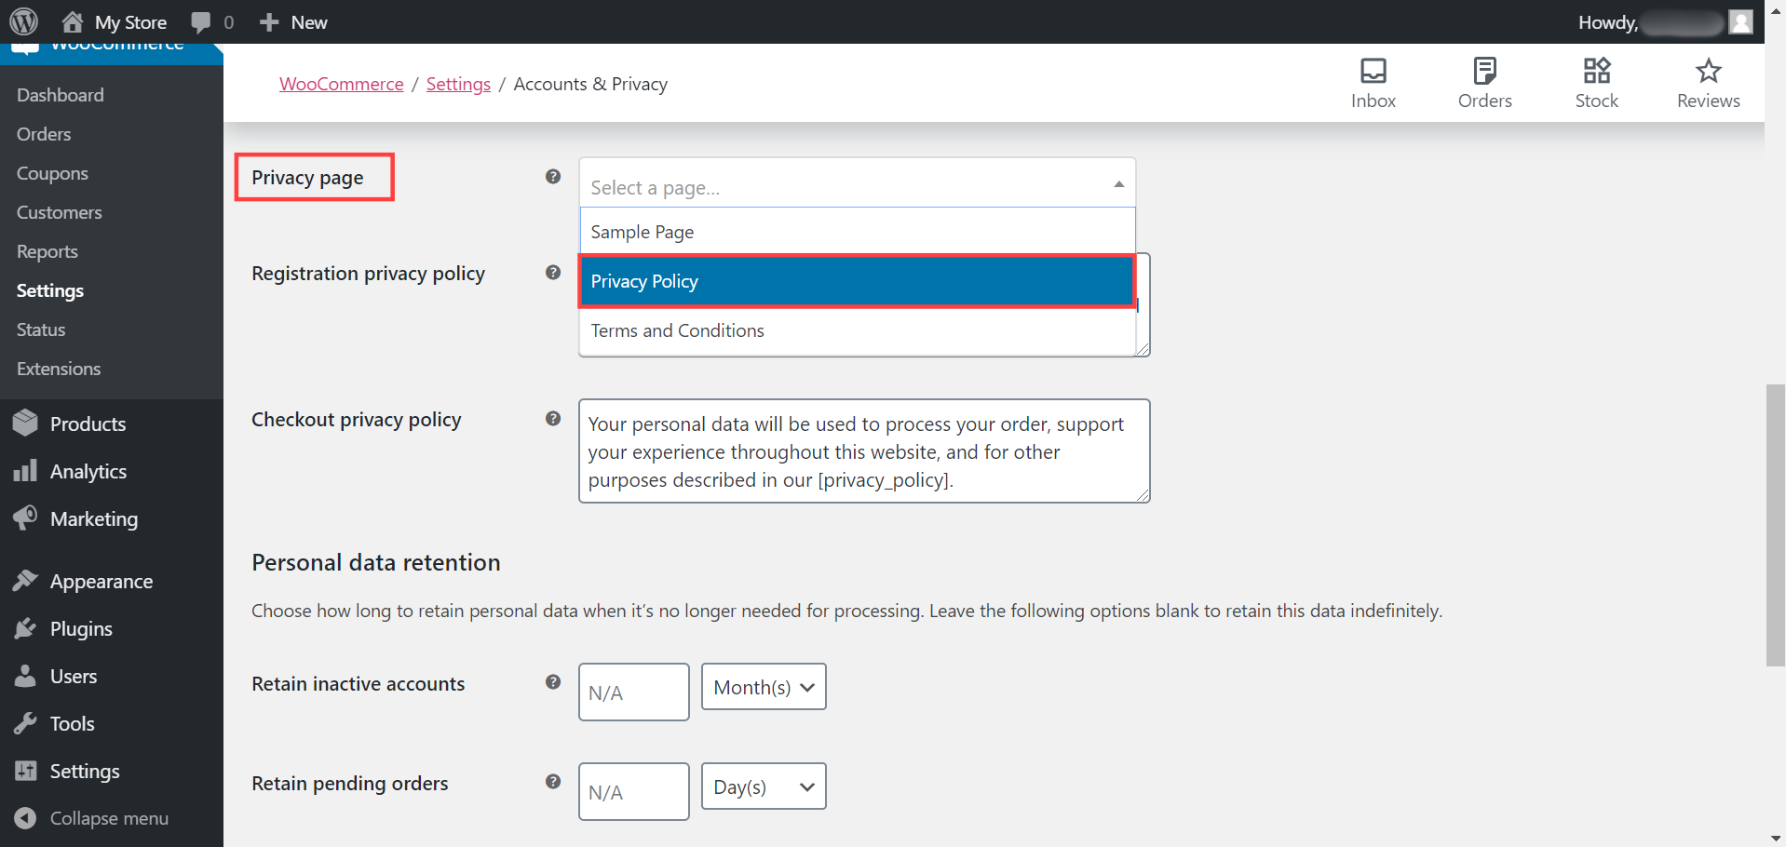The image size is (1786, 847).
Task: Click the Marketing megaphone icon
Action: click(x=26, y=518)
